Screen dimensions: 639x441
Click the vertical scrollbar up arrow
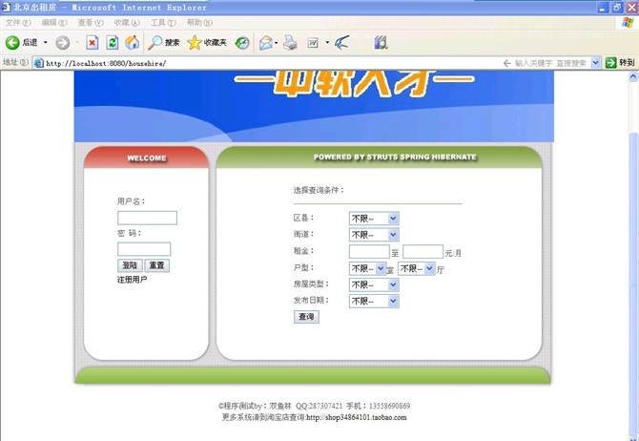pyautogui.click(x=633, y=75)
